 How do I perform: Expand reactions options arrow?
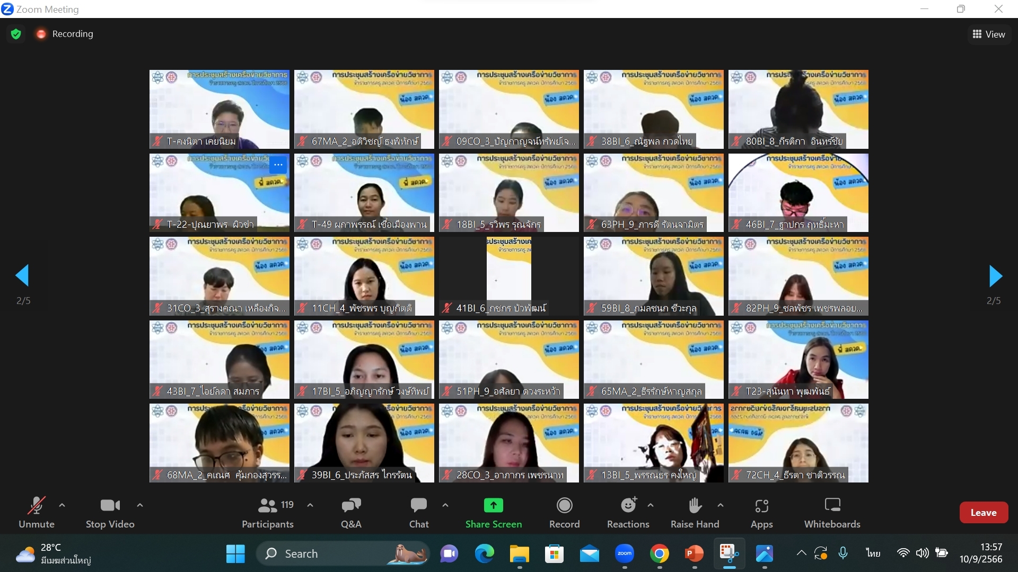651,505
